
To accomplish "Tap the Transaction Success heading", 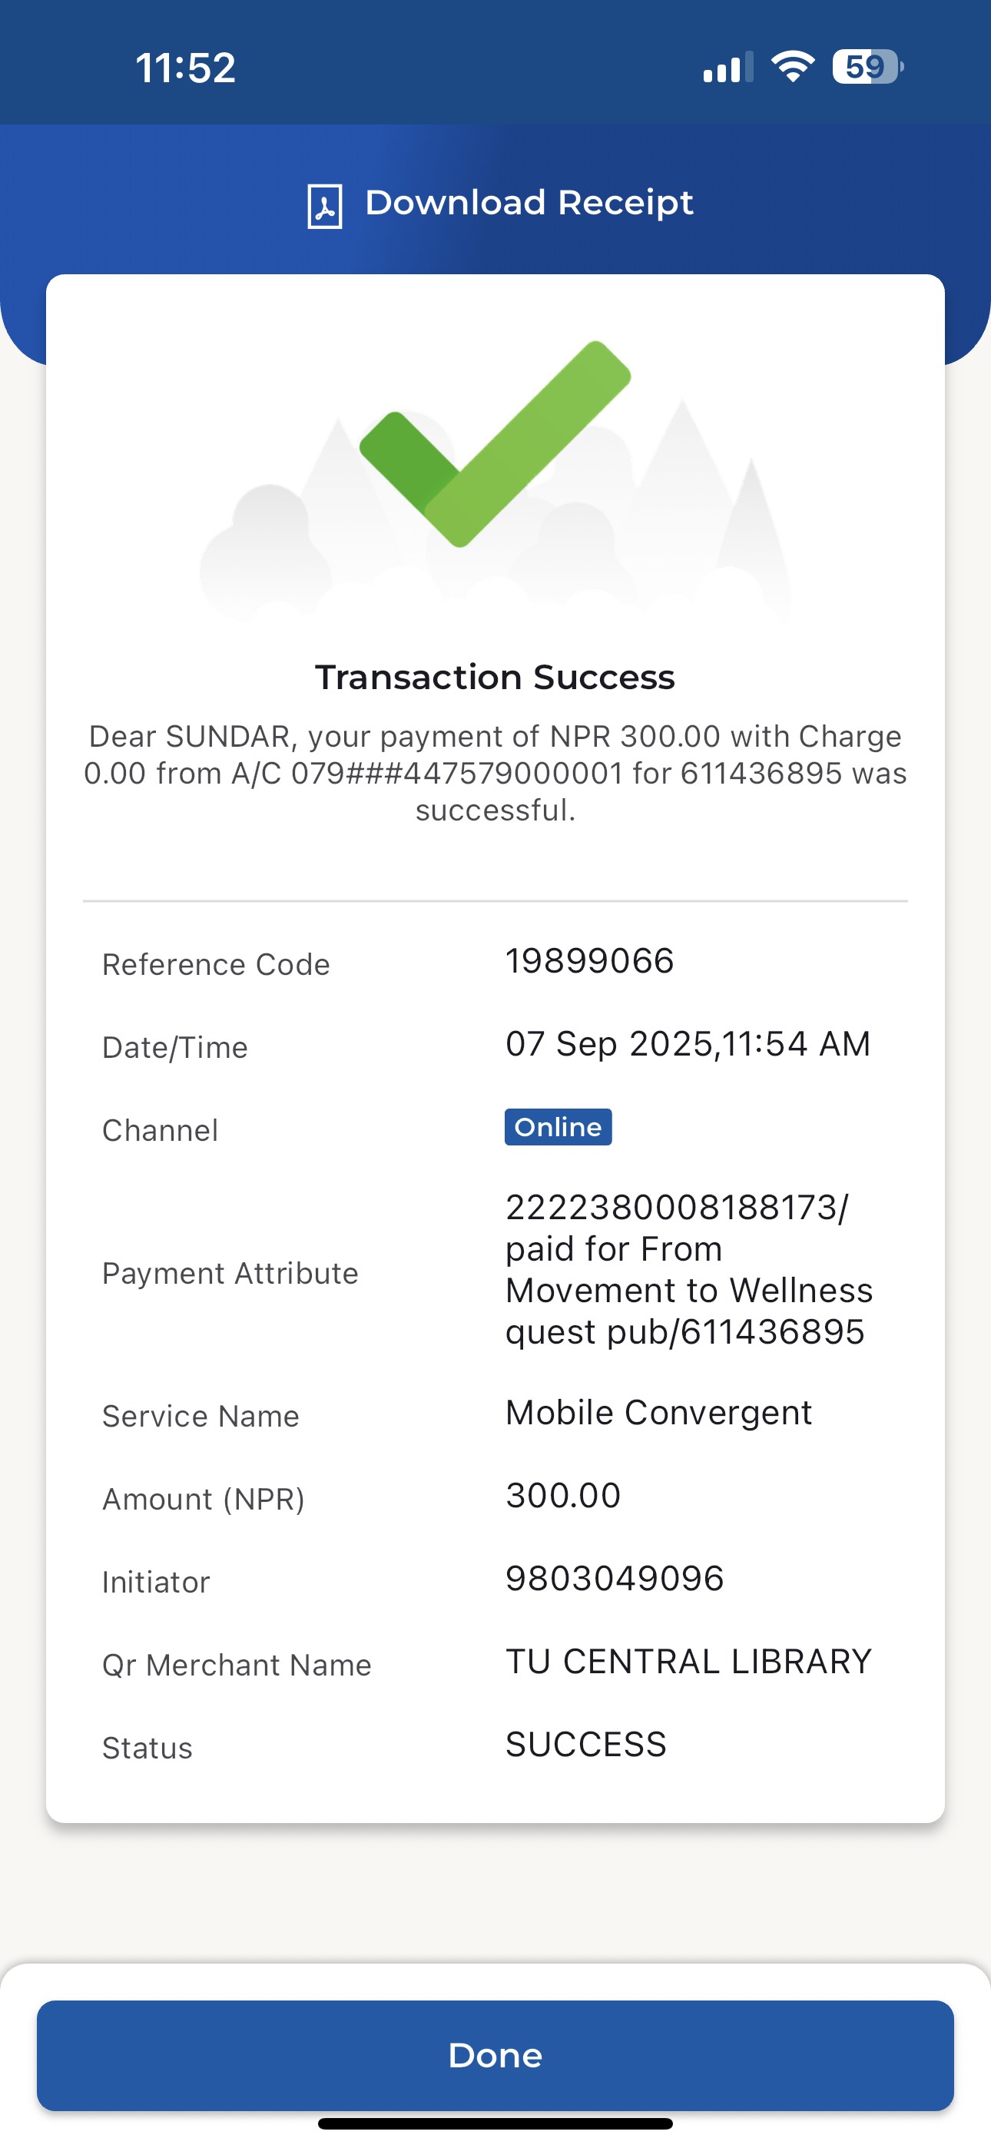I will pos(495,677).
